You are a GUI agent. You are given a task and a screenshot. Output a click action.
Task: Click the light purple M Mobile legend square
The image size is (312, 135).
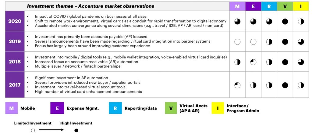[12, 108]
